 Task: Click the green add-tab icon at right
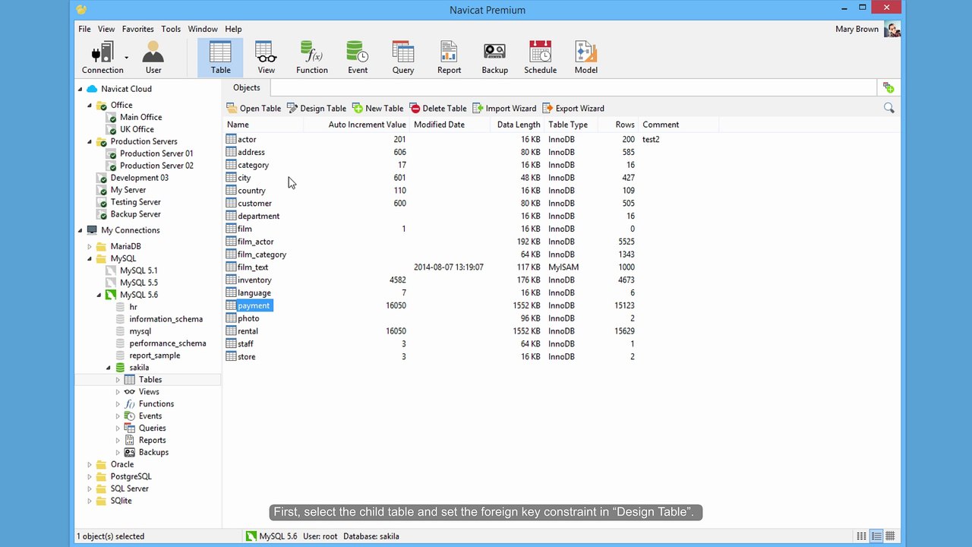(888, 88)
